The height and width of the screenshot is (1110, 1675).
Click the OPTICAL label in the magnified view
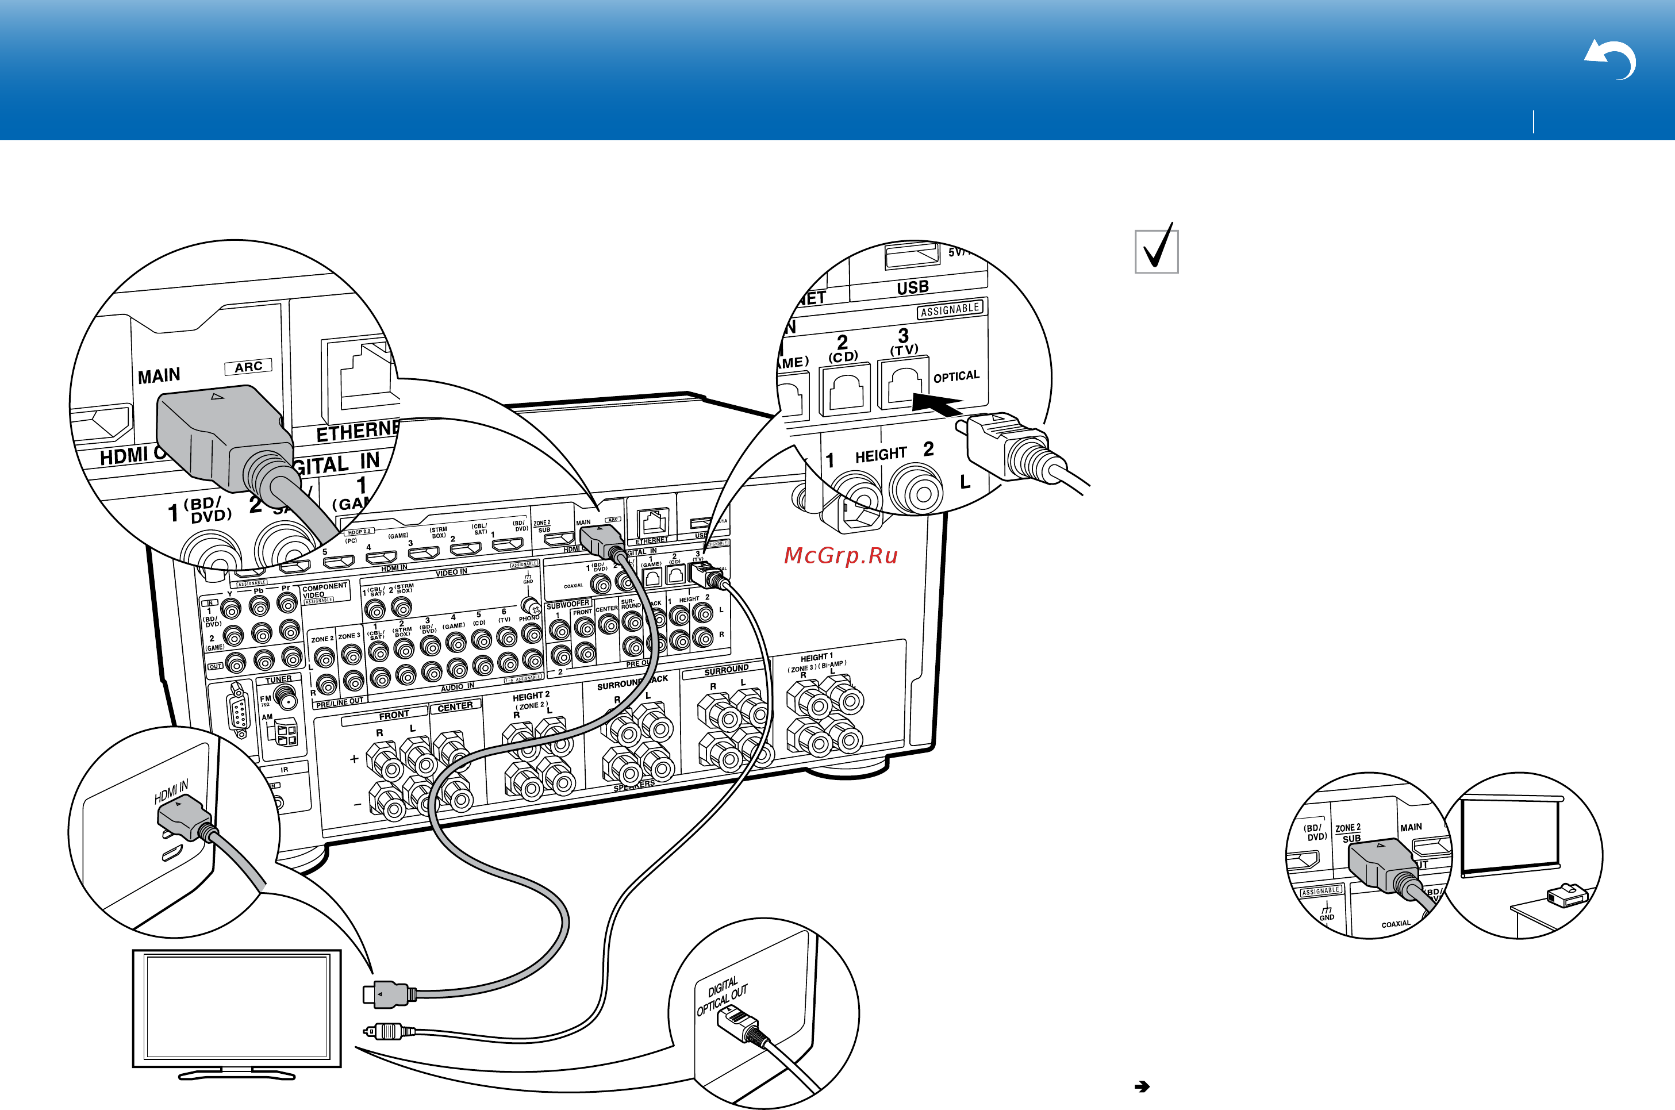956,377
